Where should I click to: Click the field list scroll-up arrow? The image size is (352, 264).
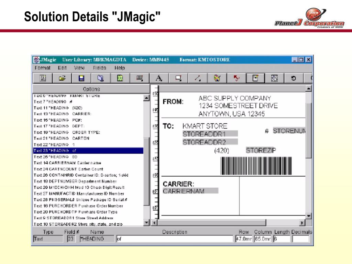click(146, 98)
